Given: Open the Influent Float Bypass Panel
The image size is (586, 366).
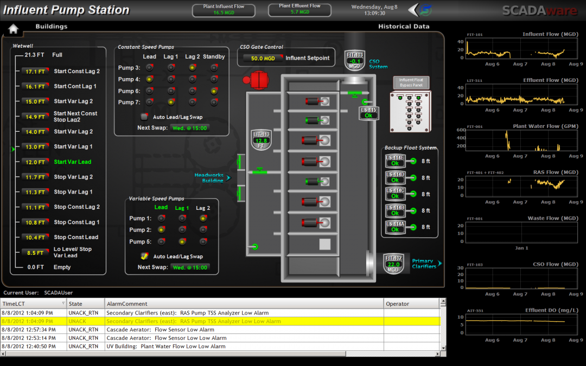Looking at the screenshot, I should pos(411,82).
